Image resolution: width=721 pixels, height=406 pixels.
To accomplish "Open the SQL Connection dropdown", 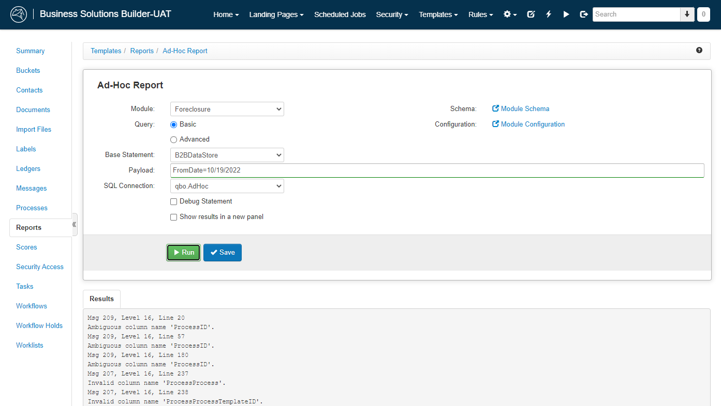I will 227,186.
